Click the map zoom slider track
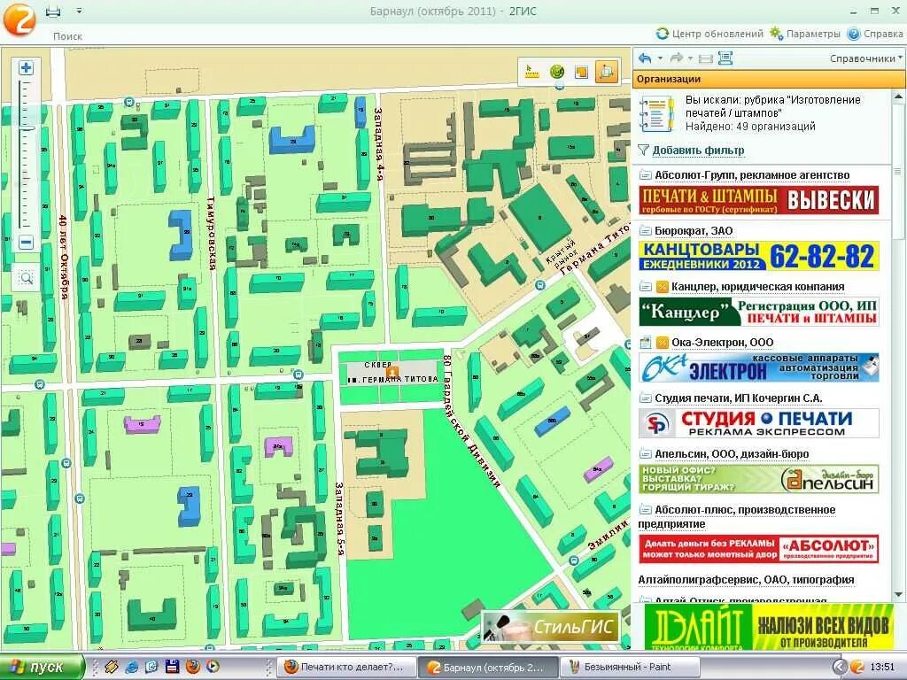Image resolution: width=907 pixels, height=680 pixels. [26, 155]
